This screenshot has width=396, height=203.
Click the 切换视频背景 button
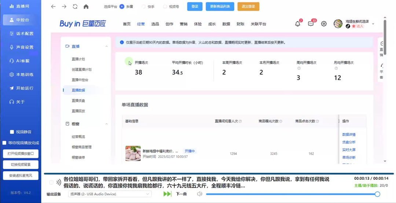[x=21, y=165]
